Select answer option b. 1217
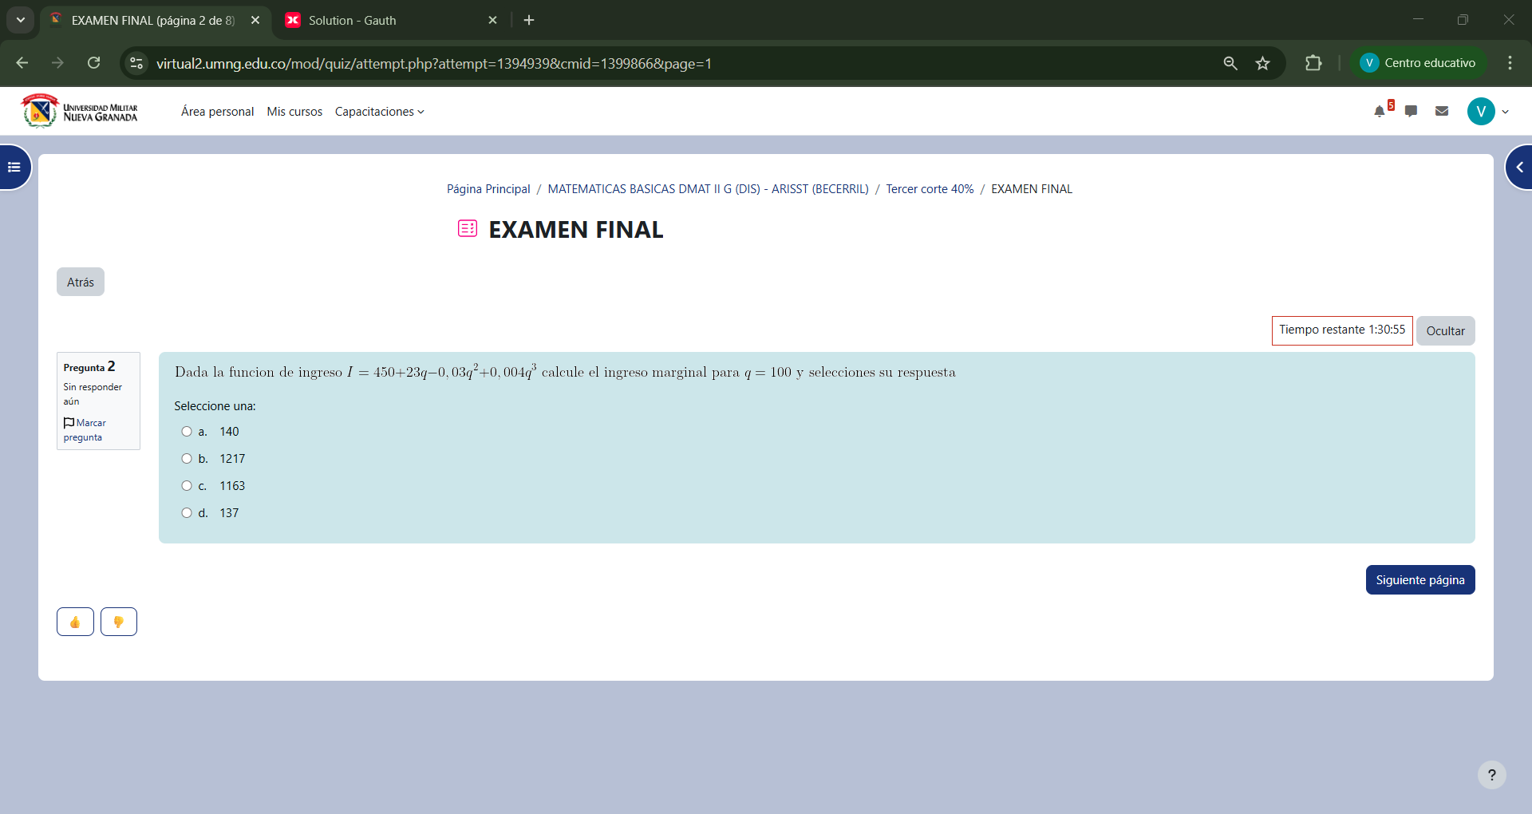 click(187, 459)
